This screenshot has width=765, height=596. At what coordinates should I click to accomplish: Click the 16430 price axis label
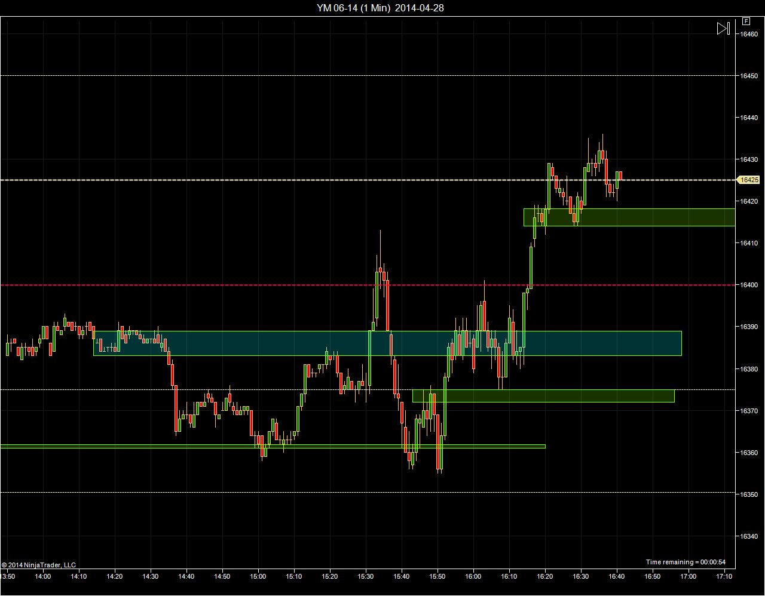[x=749, y=159]
